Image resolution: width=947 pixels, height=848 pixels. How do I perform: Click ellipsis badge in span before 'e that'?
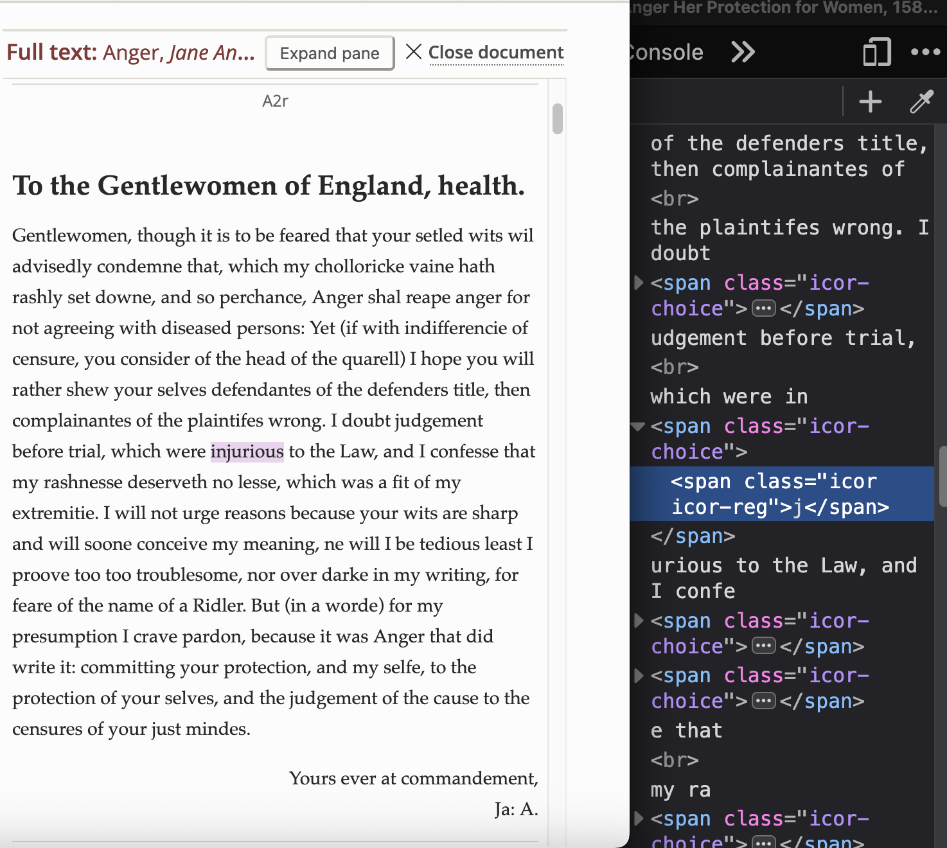point(764,701)
